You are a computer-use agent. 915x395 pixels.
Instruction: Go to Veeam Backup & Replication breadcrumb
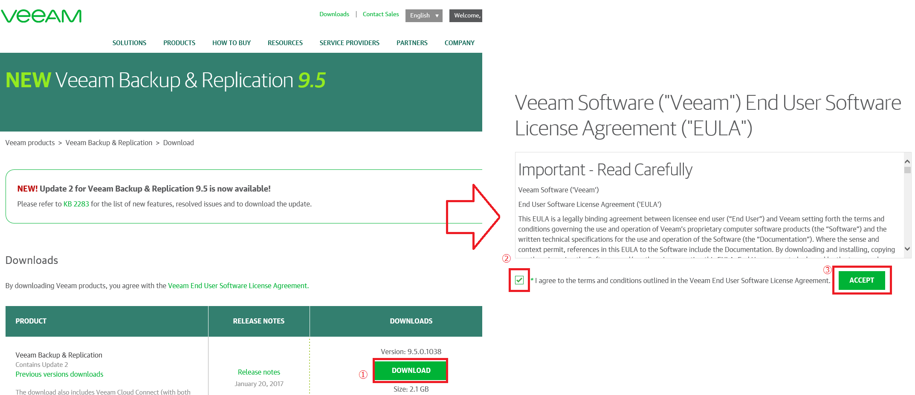(x=109, y=143)
